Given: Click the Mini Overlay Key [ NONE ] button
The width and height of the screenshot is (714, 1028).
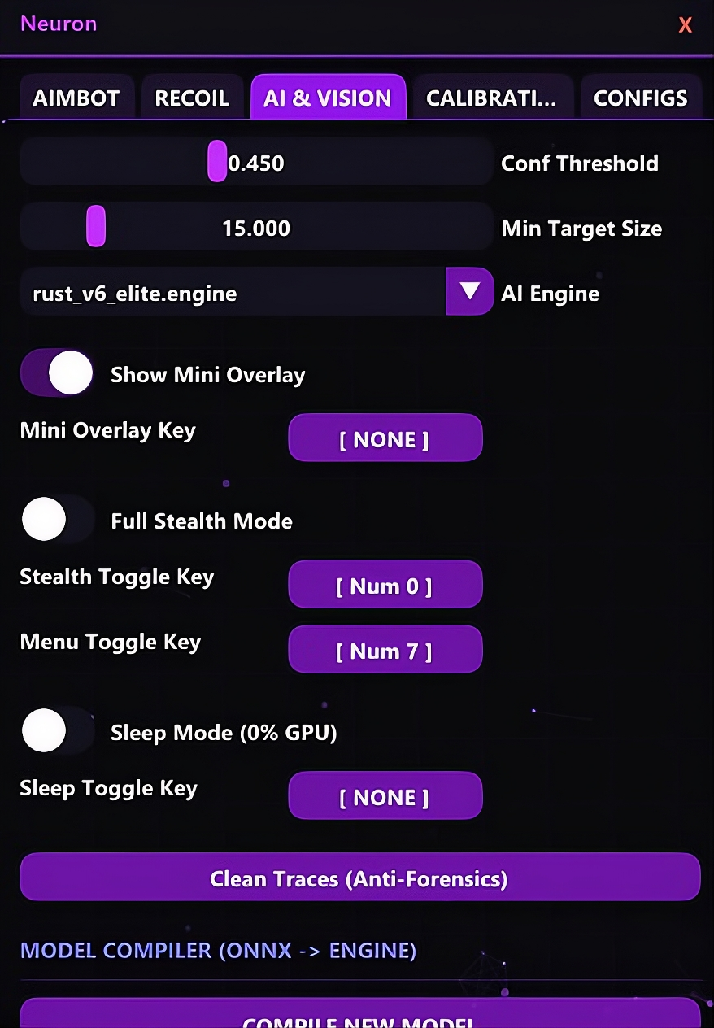Looking at the screenshot, I should [x=385, y=439].
